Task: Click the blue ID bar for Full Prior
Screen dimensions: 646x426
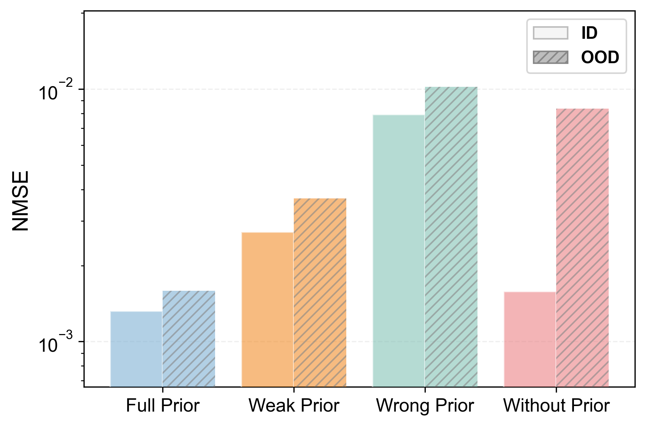Action: (136, 349)
